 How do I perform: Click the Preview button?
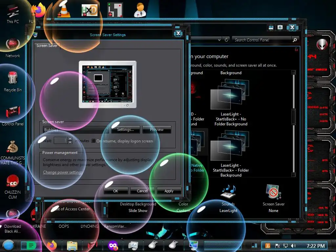point(157,129)
